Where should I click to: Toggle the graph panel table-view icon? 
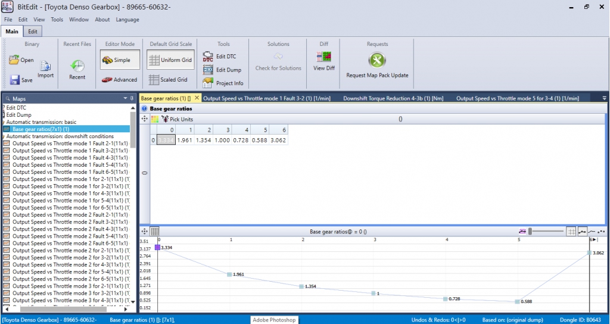coord(154,232)
